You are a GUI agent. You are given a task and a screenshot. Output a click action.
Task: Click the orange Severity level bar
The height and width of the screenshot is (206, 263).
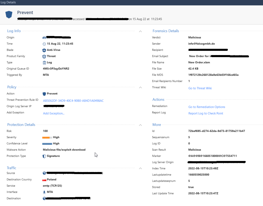(47, 138)
